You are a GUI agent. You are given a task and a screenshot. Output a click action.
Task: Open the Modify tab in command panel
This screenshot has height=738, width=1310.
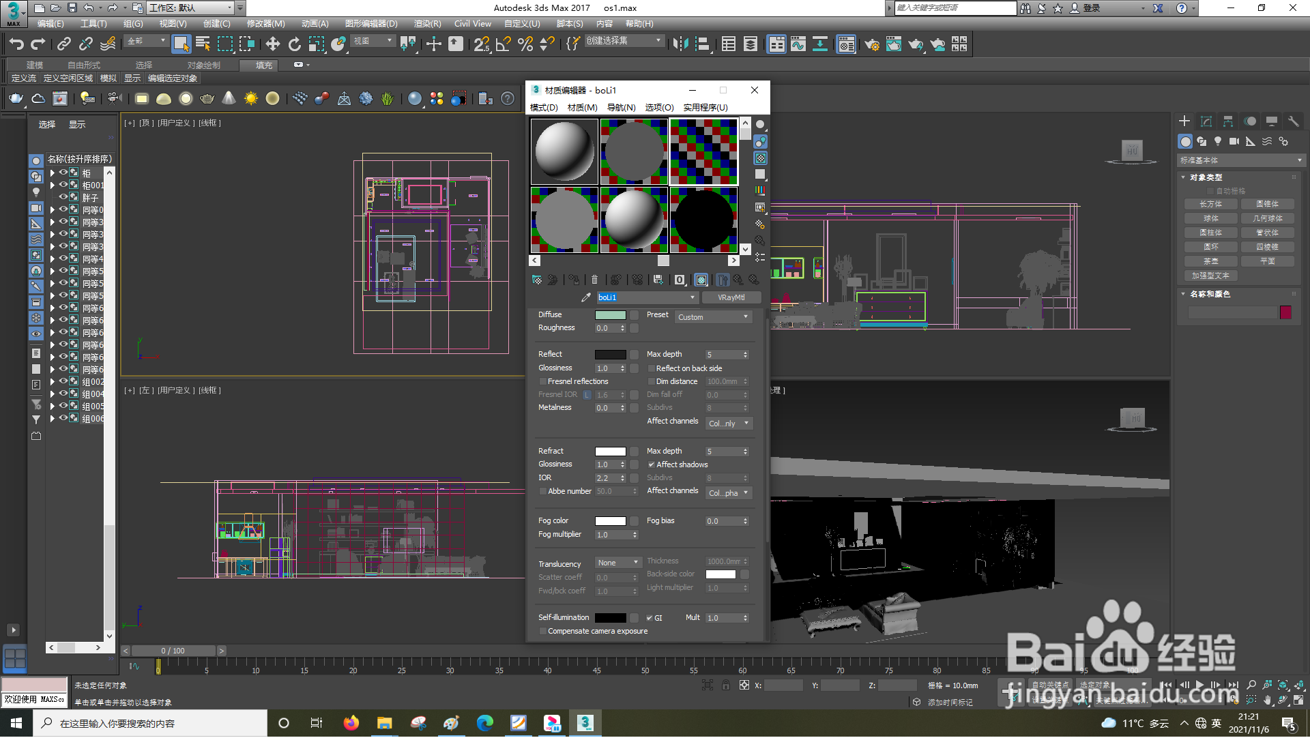click(1206, 121)
